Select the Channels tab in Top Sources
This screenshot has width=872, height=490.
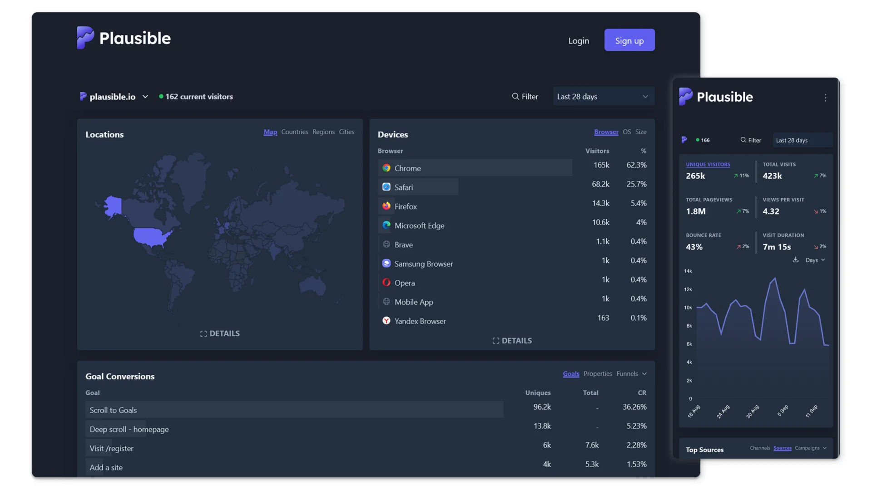pos(760,448)
